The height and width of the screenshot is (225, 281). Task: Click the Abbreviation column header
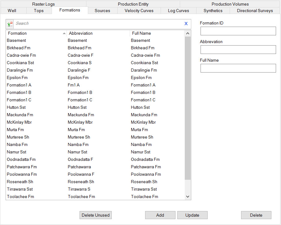point(97,33)
